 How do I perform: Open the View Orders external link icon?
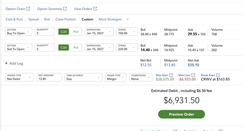(95, 9)
